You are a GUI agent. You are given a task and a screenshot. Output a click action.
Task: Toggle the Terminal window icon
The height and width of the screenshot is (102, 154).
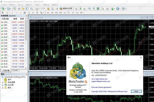27,9
